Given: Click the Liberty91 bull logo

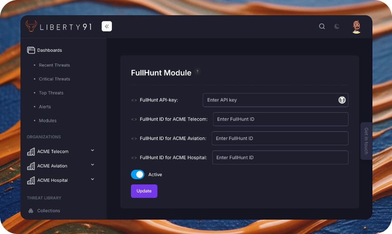Looking at the screenshot, I should (x=31, y=27).
